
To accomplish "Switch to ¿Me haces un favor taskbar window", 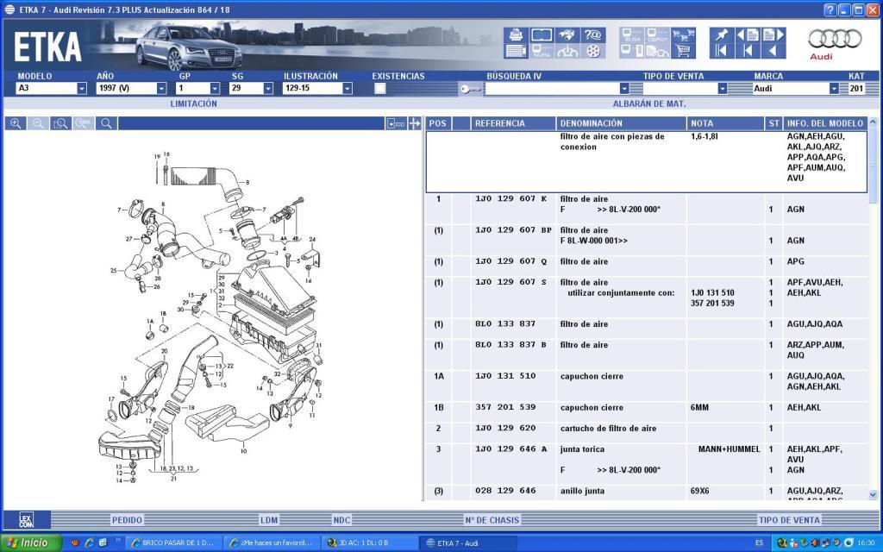I will pyautogui.click(x=272, y=543).
